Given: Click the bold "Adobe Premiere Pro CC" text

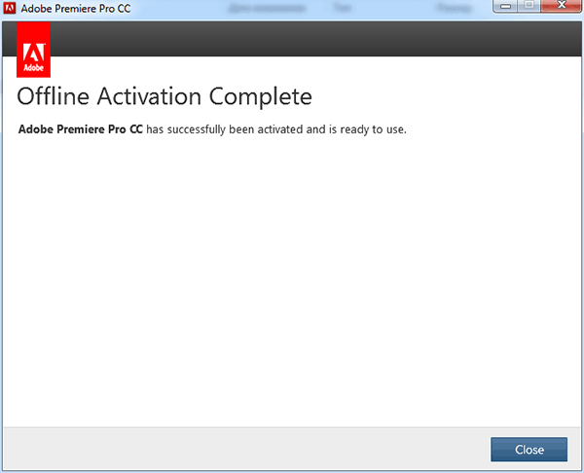Looking at the screenshot, I should 81,129.
